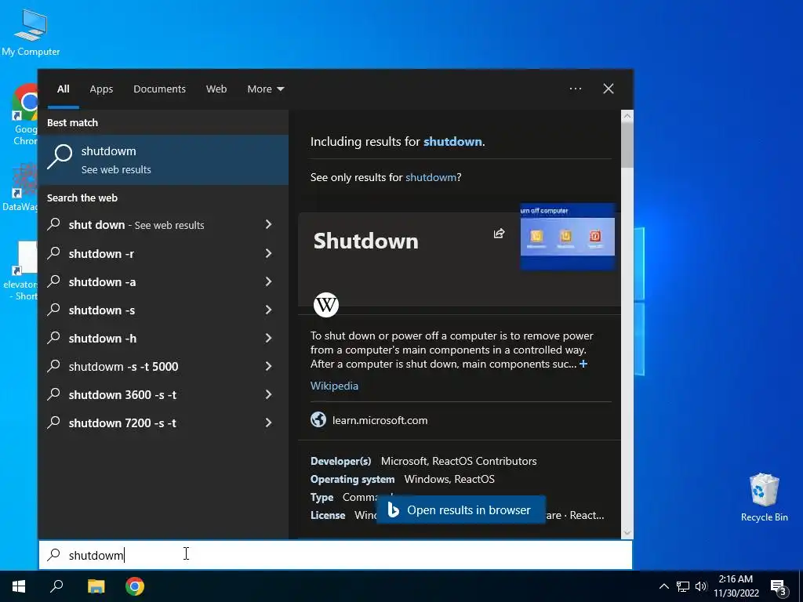
Task: Open Google Chrome desktop shortcut
Action: pos(24,114)
